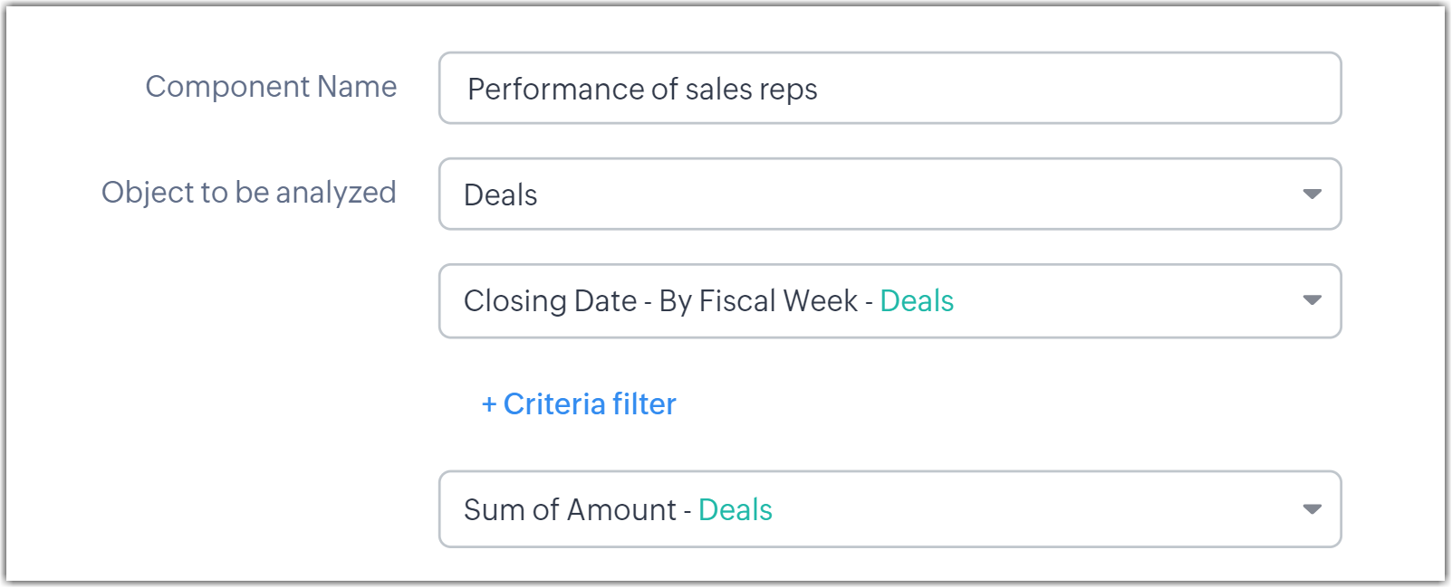Image resolution: width=1452 pixels, height=588 pixels.
Task: Click the 'Closing Date' text in grouping dropdown
Action: (x=550, y=301)
